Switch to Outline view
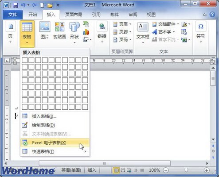The image size is (219, 177). click(x=136, y=170)
